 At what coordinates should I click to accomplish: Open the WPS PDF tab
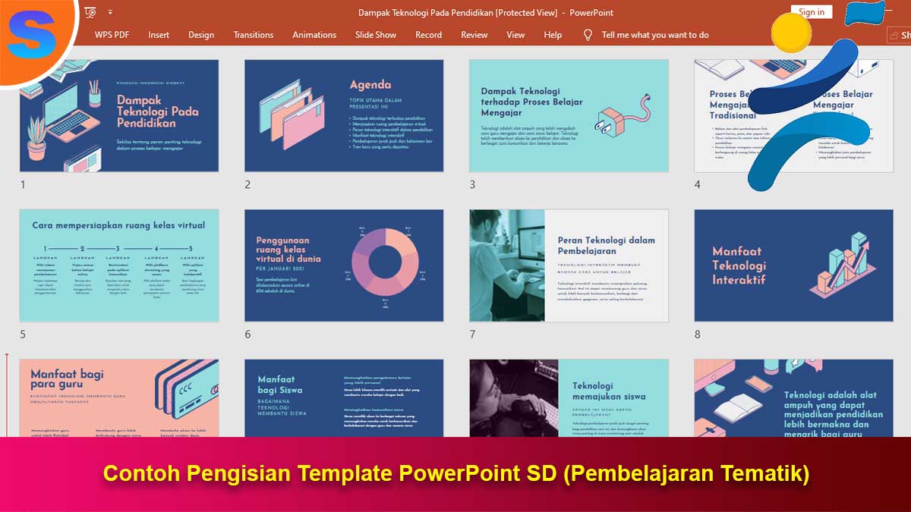point(112,35)
